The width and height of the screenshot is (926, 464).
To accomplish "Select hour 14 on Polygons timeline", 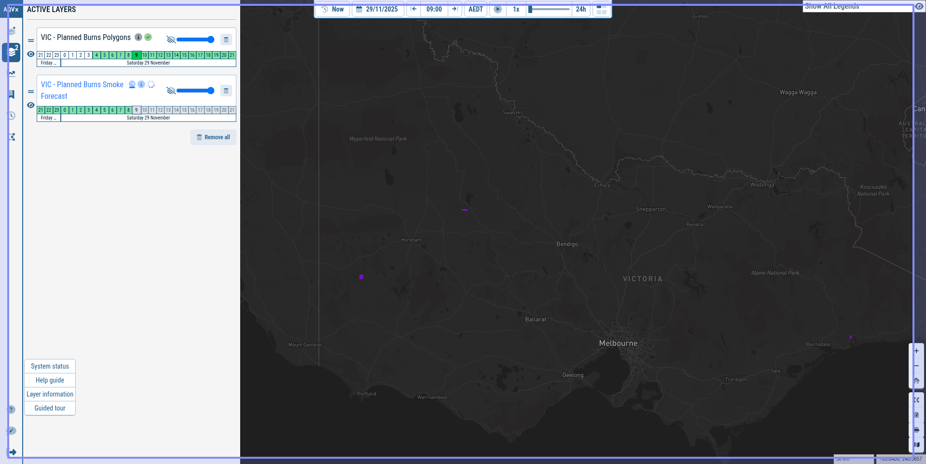I will point(176,55).
